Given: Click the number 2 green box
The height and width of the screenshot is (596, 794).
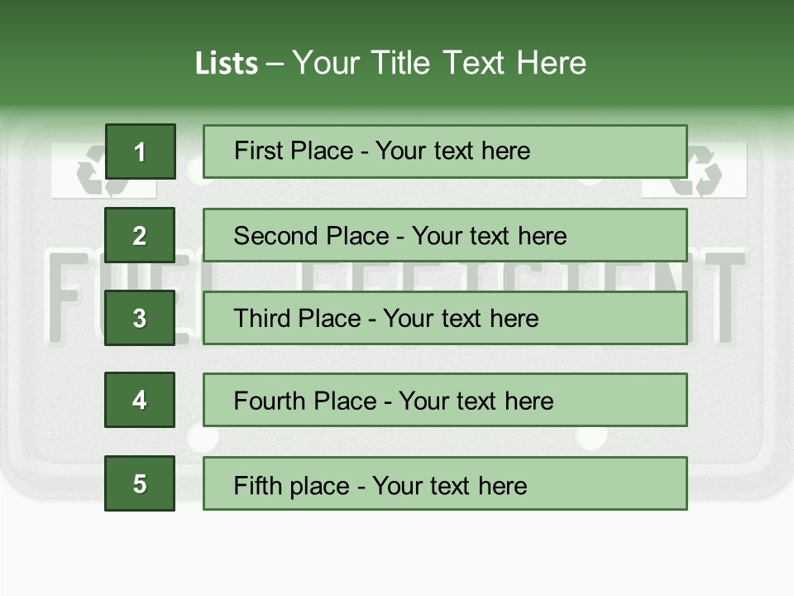Looking at the screenshot, I should pyautogui.click(x=140, y=235).
